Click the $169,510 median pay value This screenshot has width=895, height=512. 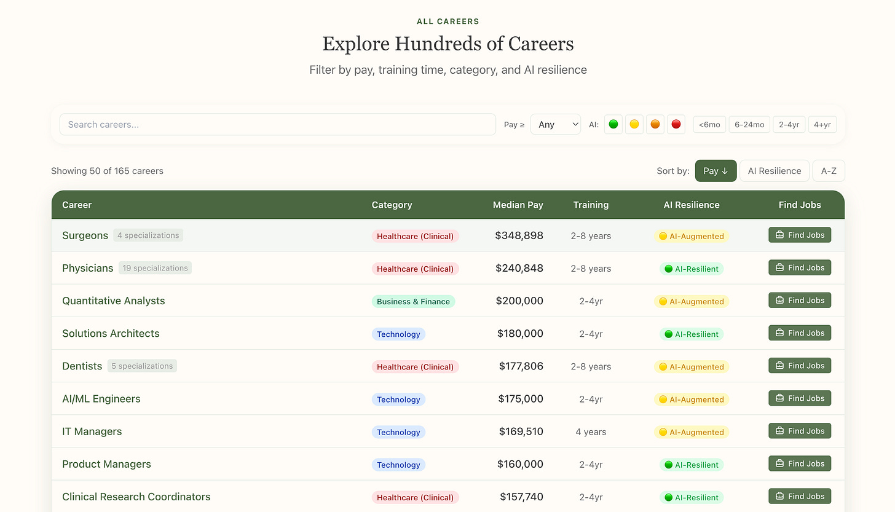pyautogui.click(x=521, y=431)
